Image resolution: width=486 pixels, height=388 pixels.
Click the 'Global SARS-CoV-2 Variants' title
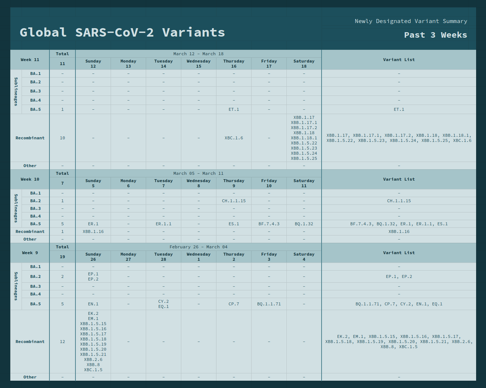pos(122,32)
